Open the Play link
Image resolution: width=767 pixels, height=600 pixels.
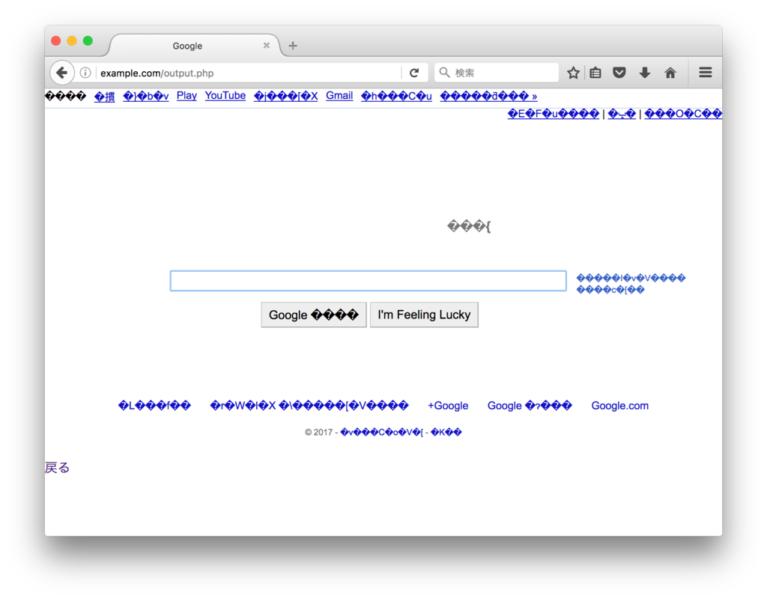[x=187, y=96]
